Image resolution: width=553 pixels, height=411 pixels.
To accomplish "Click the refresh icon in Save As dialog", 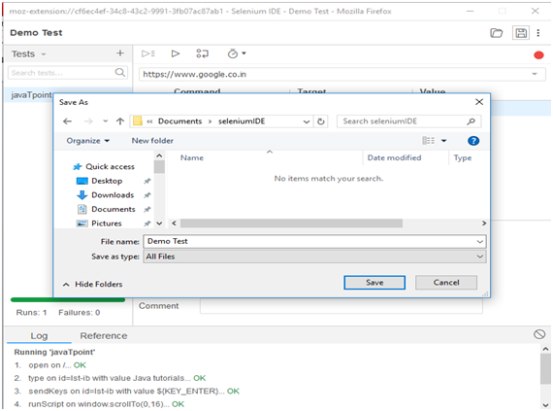I will (320, 121).
